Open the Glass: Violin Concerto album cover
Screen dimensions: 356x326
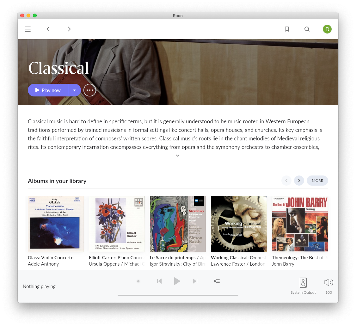[x=56, y=224]
